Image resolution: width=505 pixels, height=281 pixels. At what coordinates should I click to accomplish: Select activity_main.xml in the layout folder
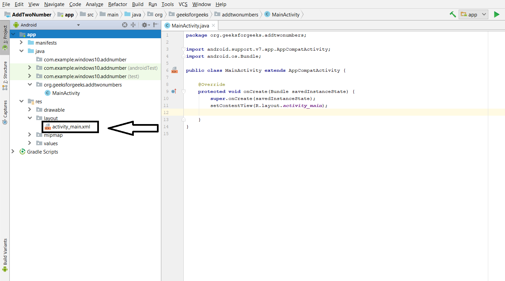71,127
